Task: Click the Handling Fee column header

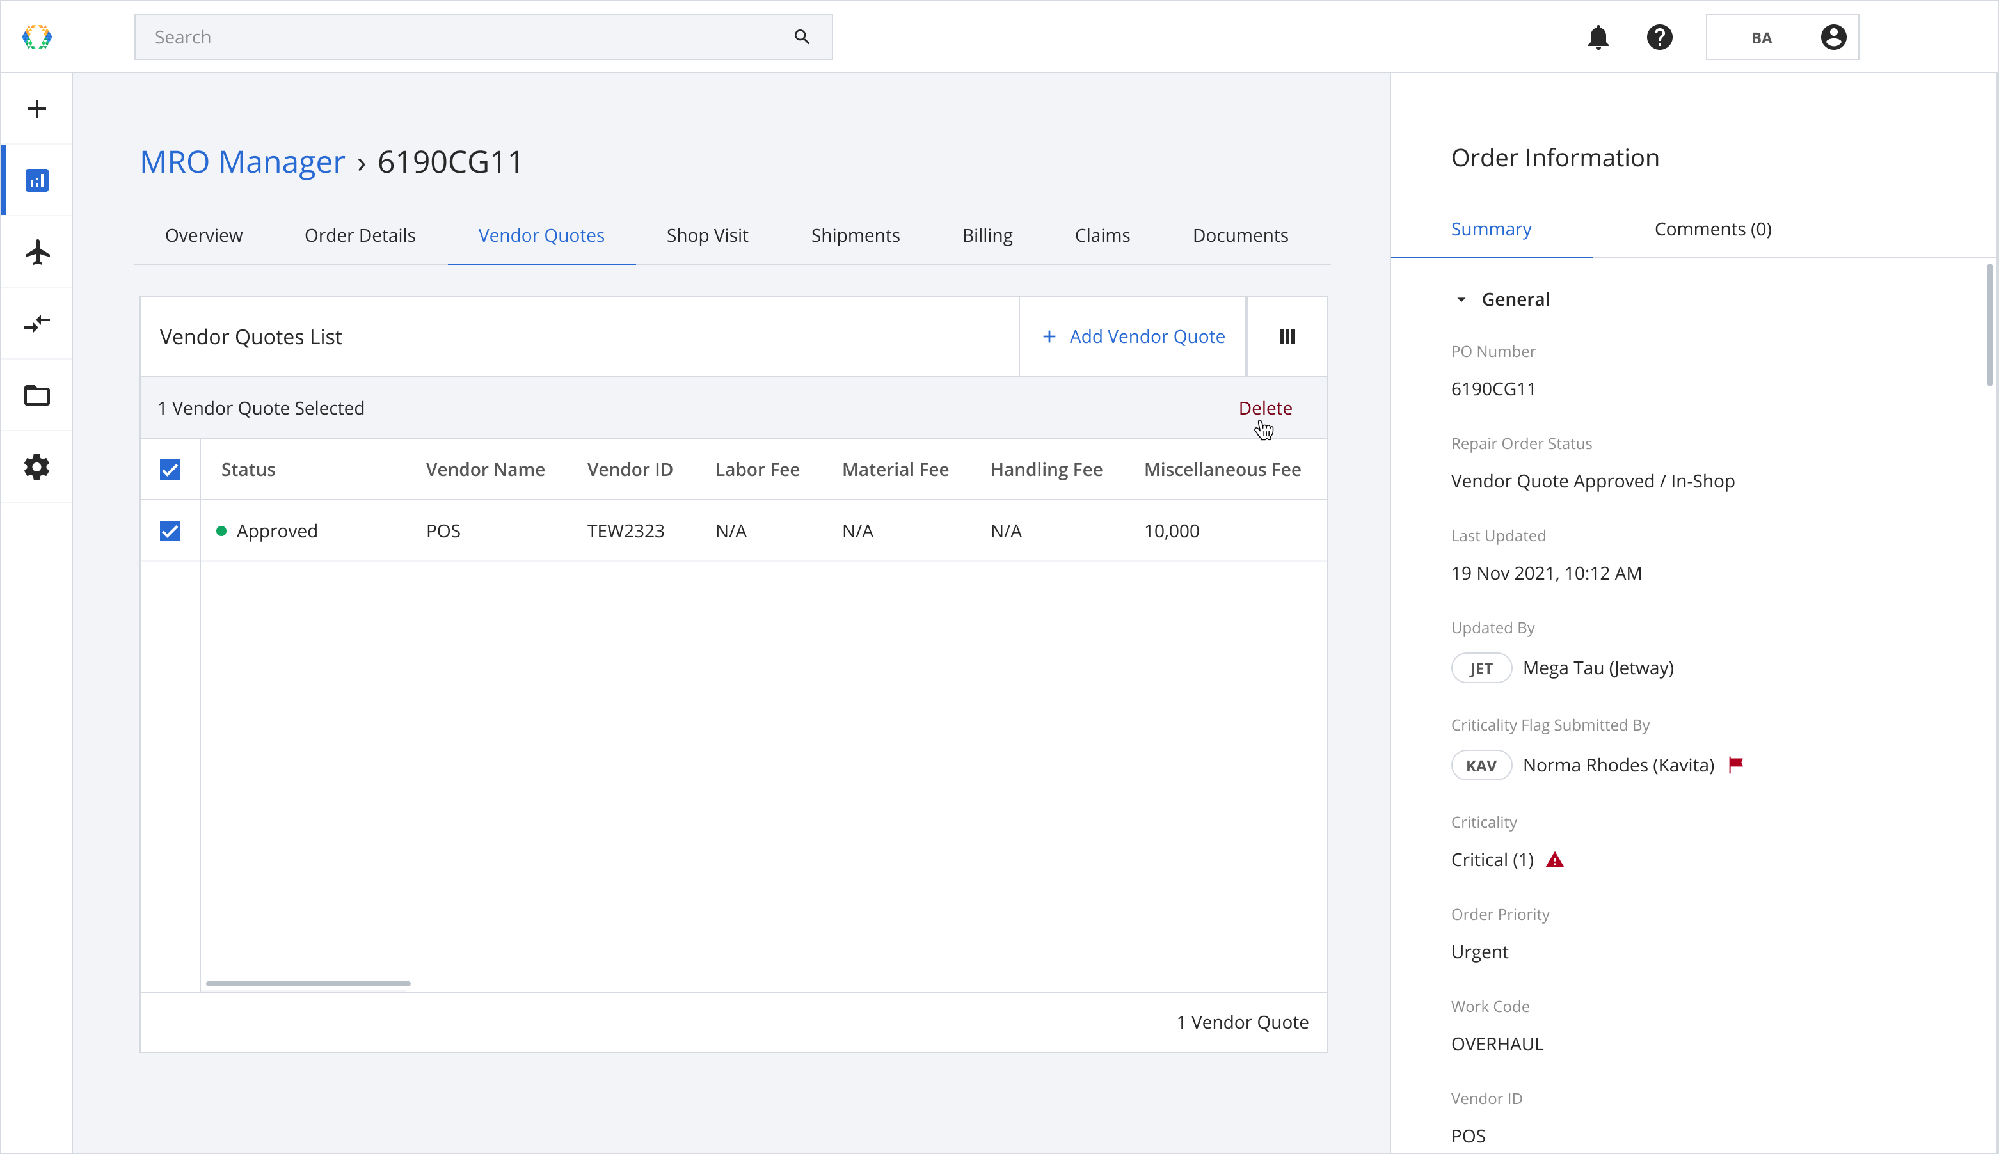Action: [1046, 470]
